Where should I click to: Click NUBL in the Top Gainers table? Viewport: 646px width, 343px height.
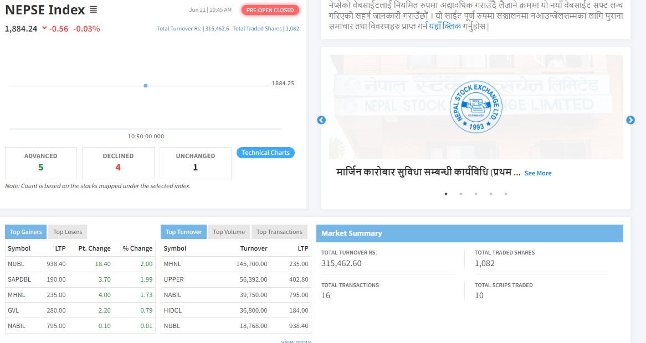click(x=16, y=264)
